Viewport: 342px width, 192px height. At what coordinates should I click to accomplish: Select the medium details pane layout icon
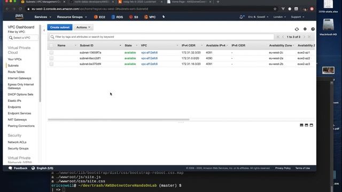[306, 125]
